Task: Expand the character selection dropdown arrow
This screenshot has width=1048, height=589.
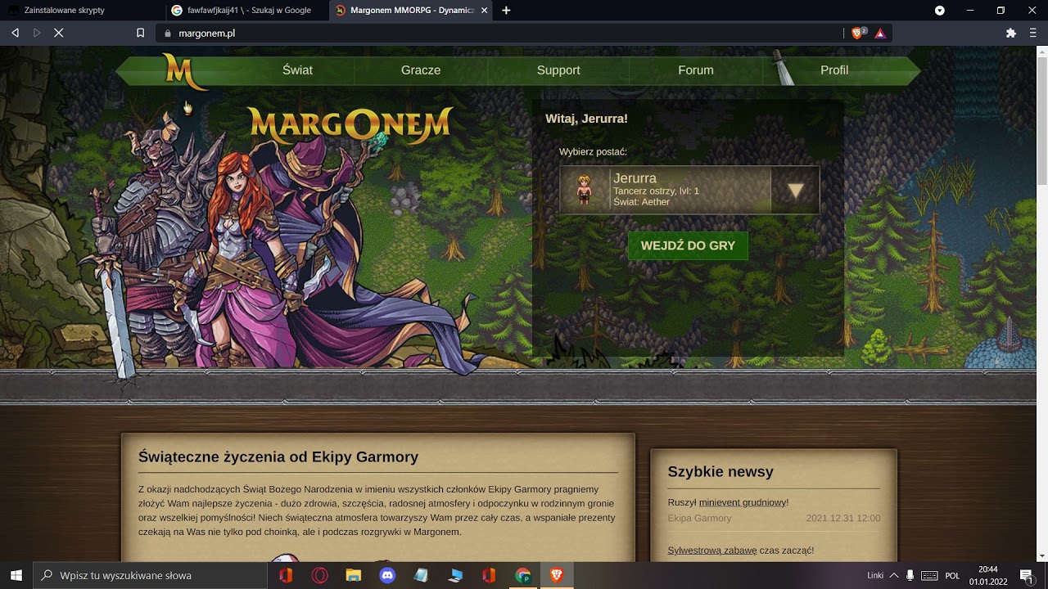Action: pos(795,191)
